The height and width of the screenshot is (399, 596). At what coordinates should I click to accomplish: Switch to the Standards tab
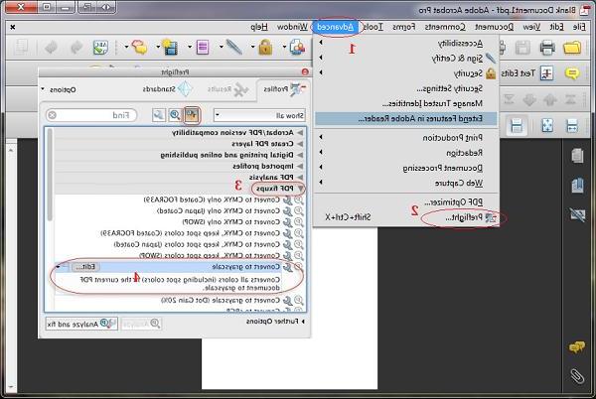coord(168,89)
